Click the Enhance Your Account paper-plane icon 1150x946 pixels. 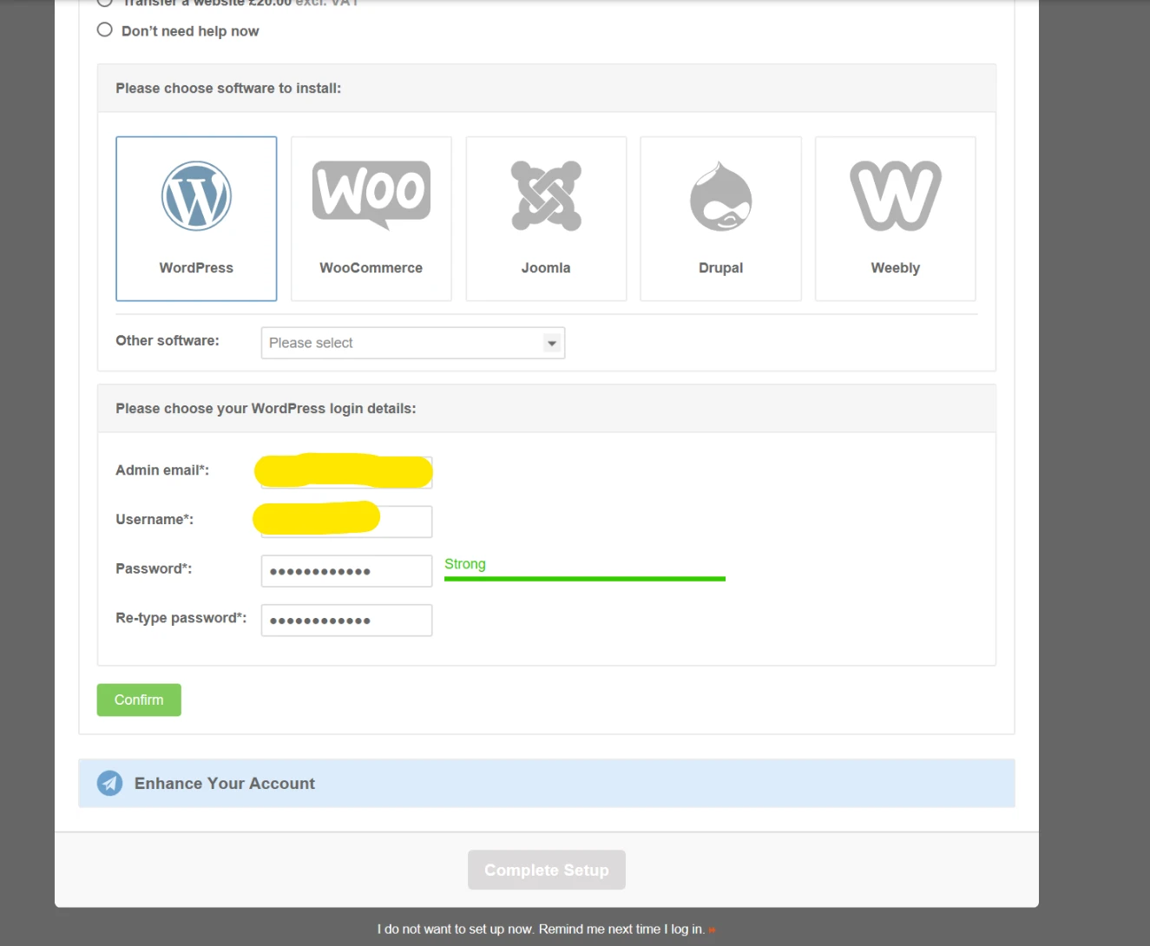(109, 783)
